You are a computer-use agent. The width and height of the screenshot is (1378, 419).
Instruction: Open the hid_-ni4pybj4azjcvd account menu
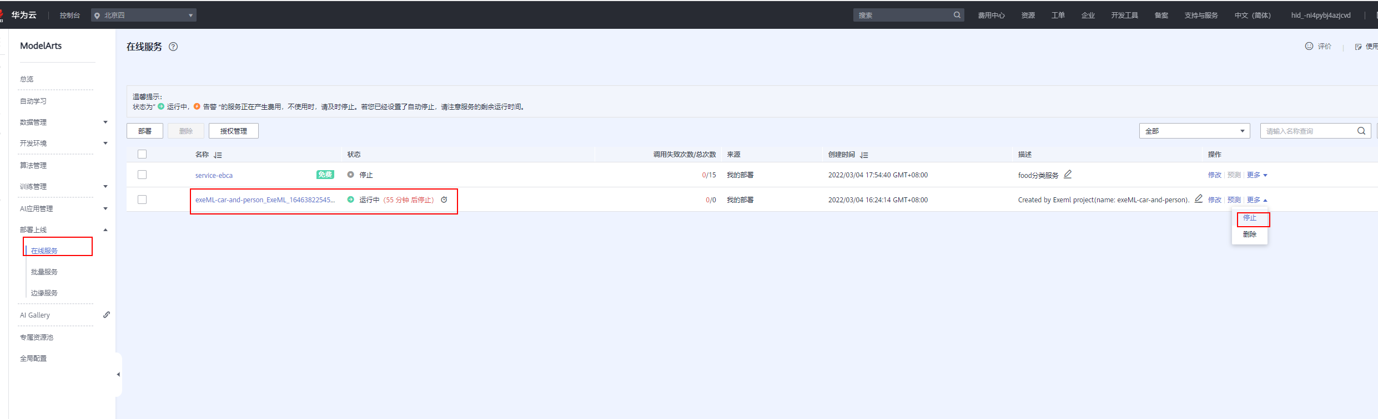pyautogui.click(x=1321, y=16)
